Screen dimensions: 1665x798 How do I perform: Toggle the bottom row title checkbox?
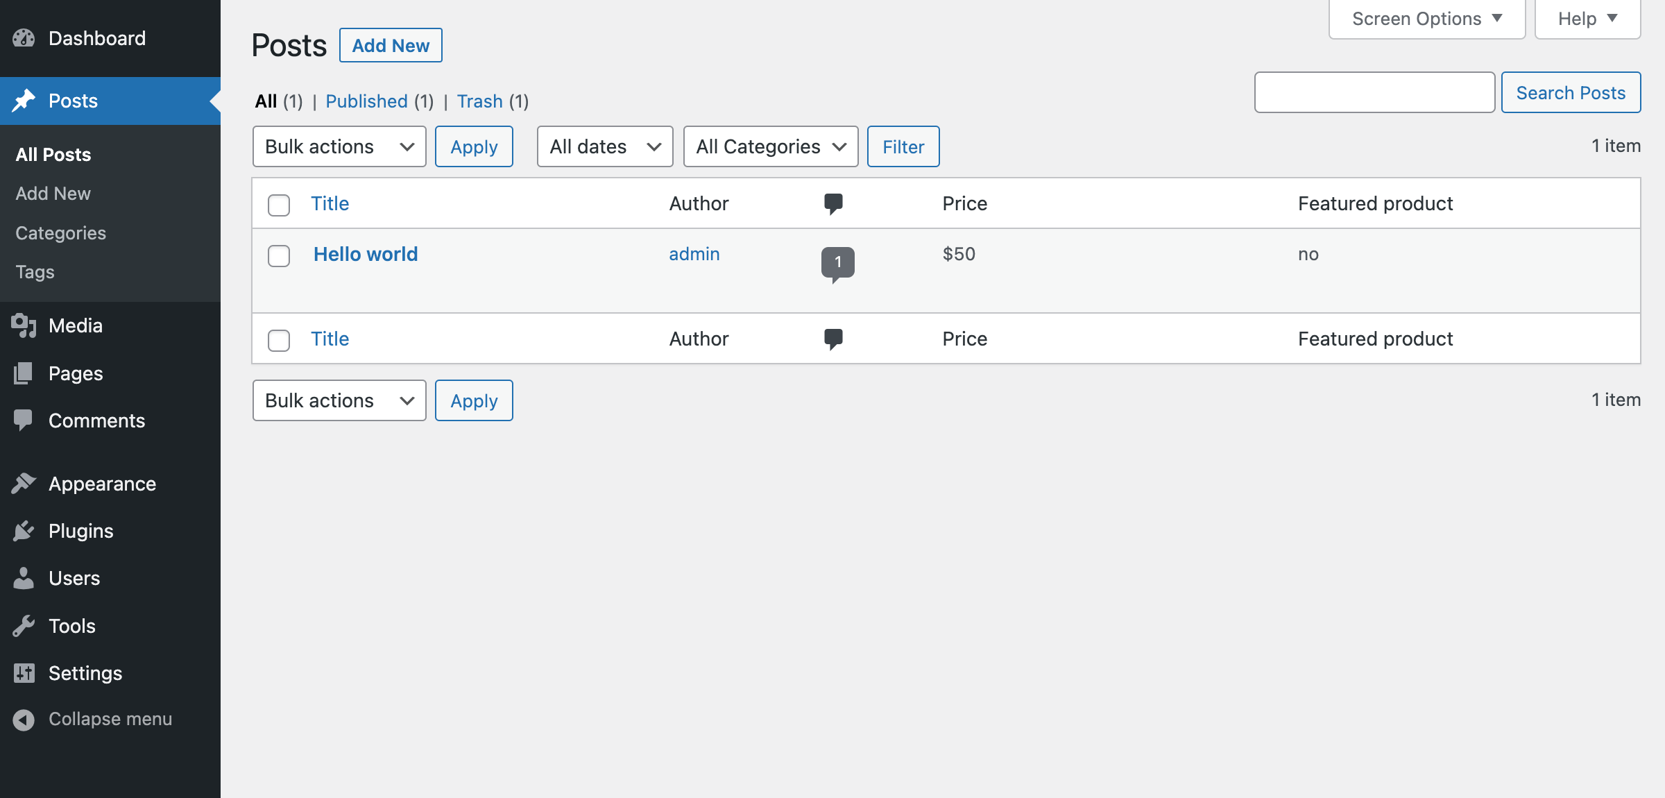coord(278,338)
